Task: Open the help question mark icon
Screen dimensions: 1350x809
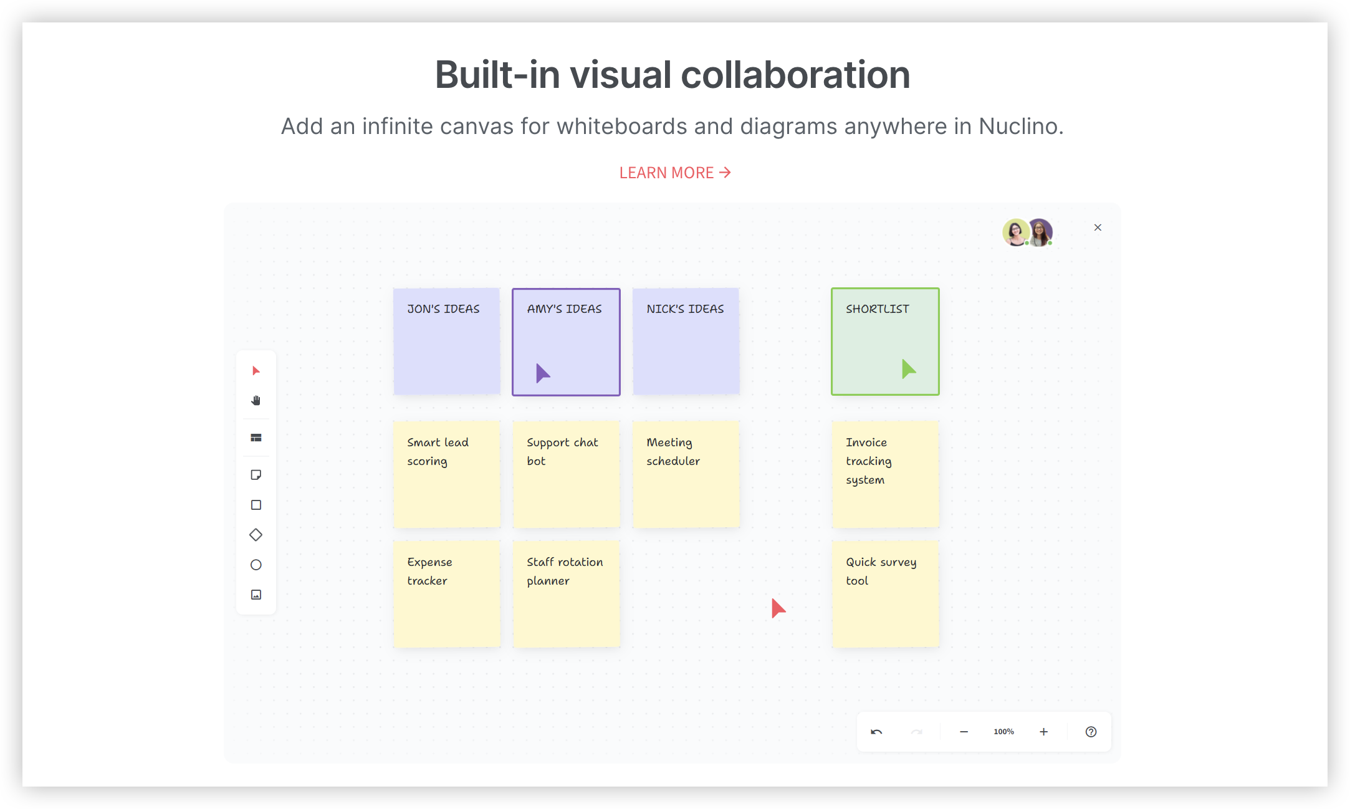Action: coord(1091,732)
